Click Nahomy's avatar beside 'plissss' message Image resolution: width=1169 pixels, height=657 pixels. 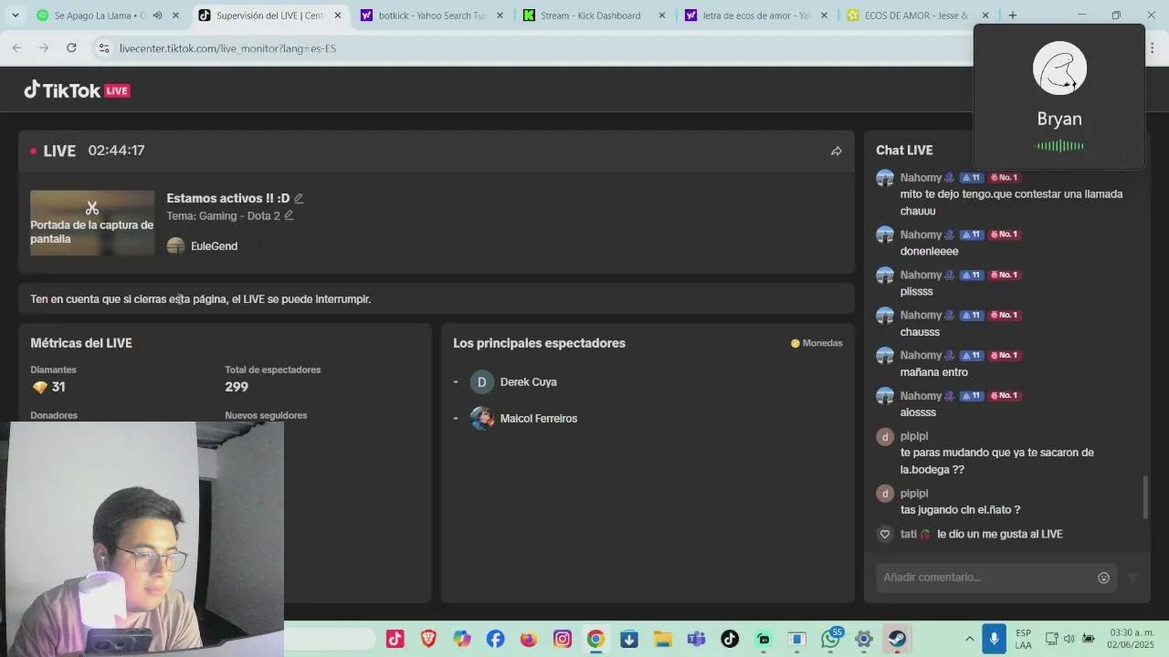pyautogui.click(x=884, y=275)
